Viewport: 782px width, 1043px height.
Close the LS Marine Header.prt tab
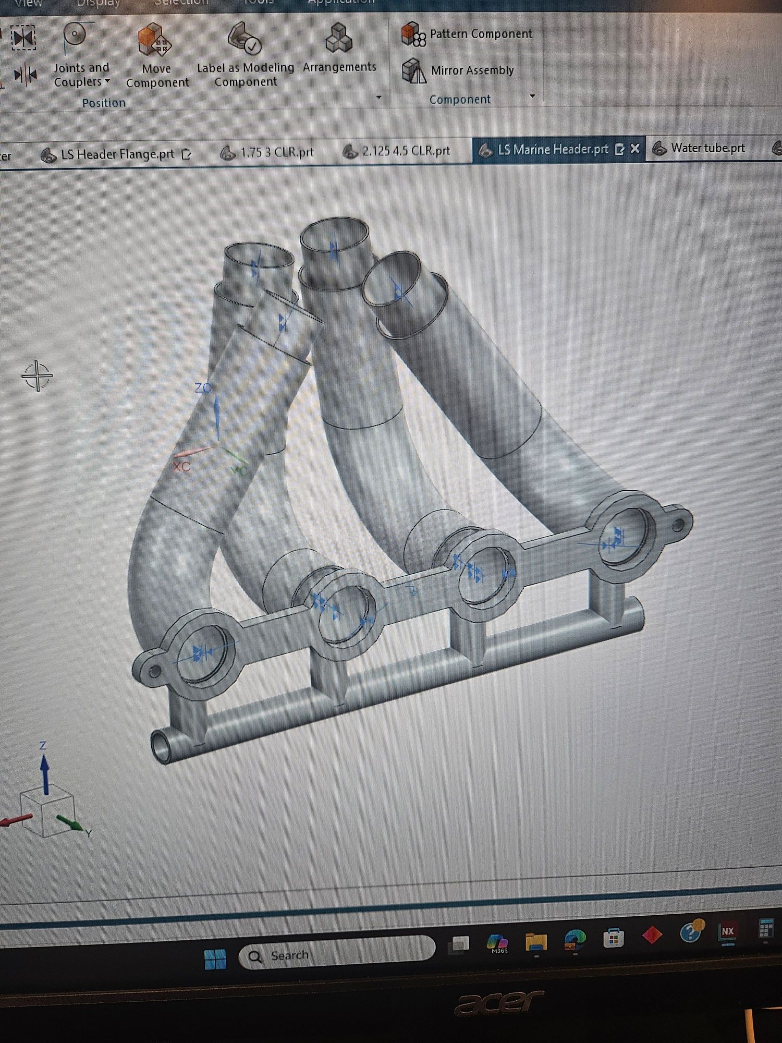635,149
